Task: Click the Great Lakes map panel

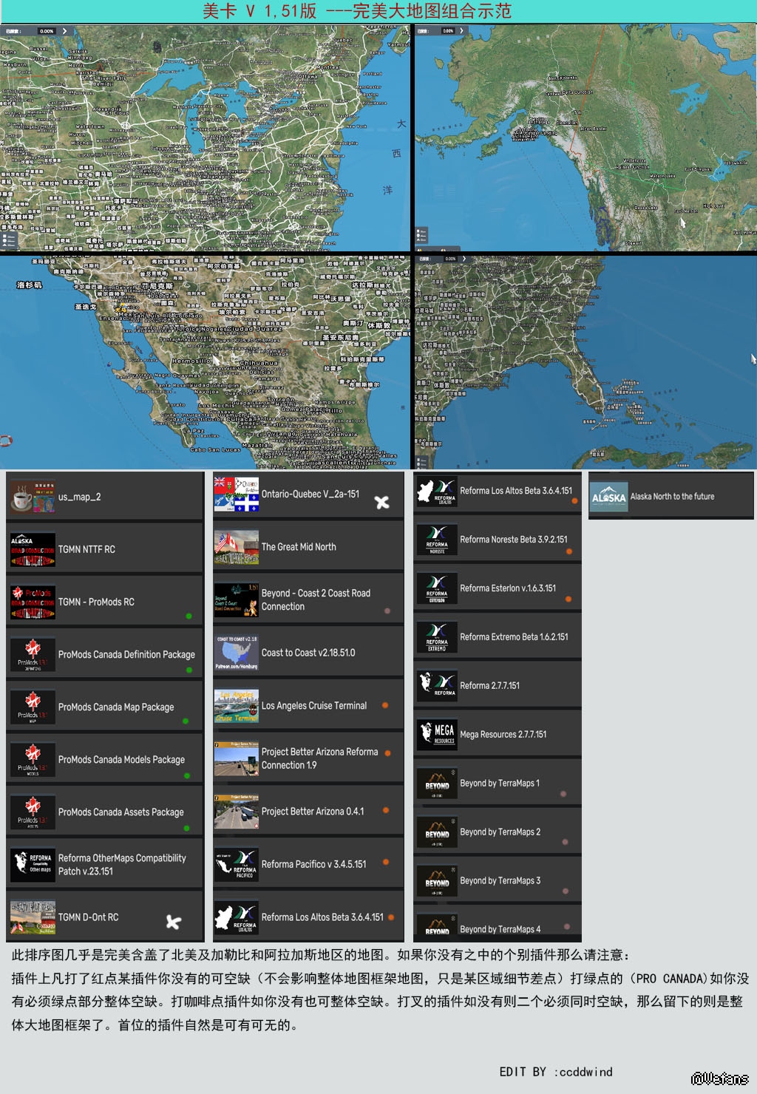Action: (205, 137)
